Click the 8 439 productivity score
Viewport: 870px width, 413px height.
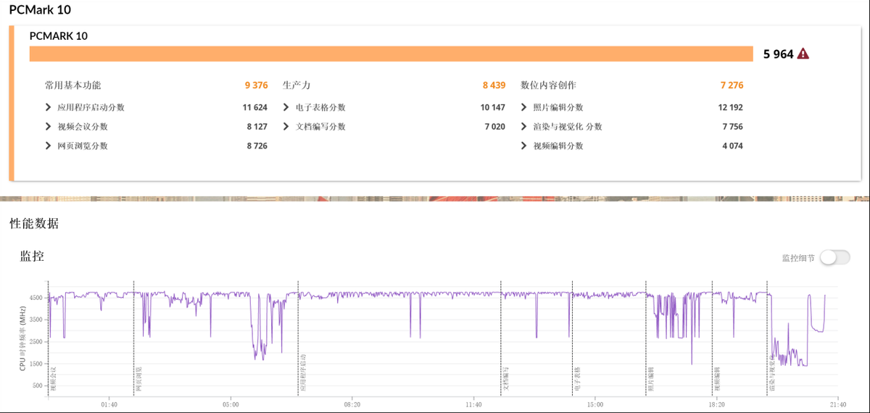coord(494,85)
